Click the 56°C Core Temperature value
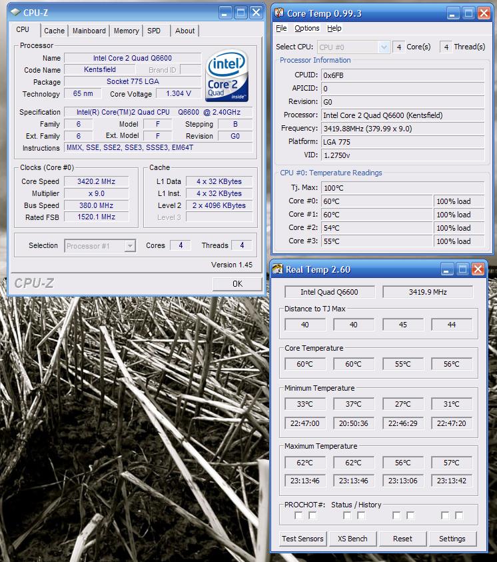Viewport: 497px width, 562px height. (452, 364)
